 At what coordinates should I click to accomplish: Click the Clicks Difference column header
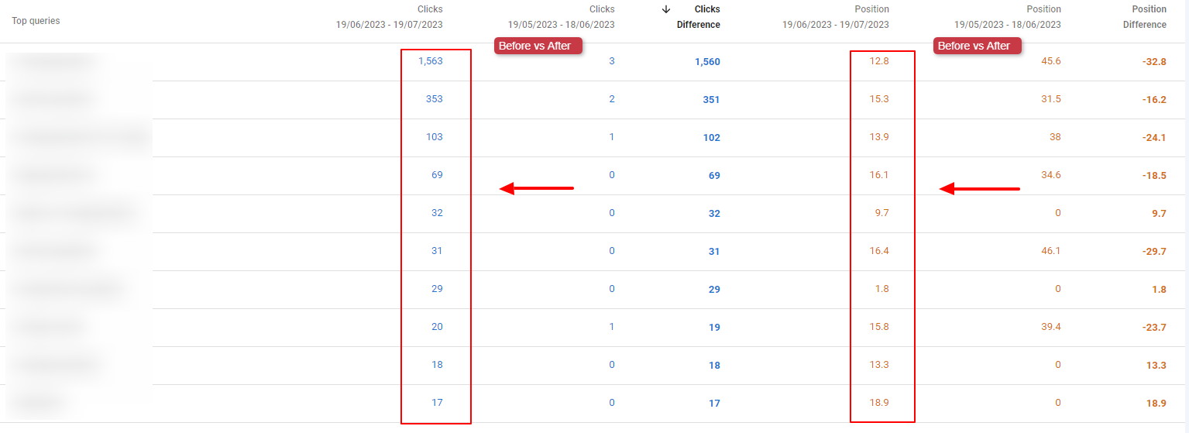pyautogui.click(x=698, y=17)
